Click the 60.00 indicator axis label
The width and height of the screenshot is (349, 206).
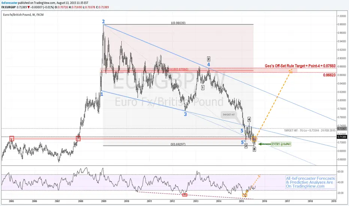[x=340, y=172]
